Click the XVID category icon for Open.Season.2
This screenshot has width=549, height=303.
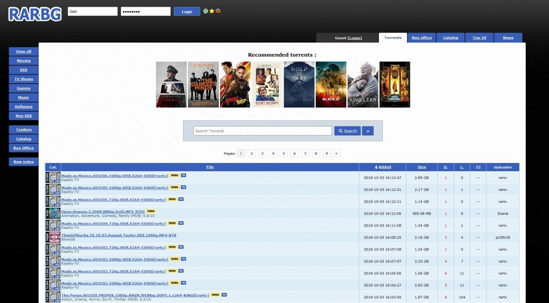point(53,213)
